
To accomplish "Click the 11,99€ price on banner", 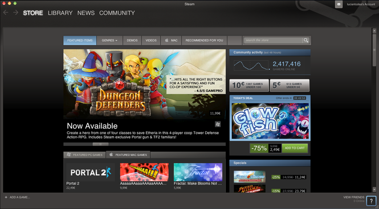I will tap(215, 113).
